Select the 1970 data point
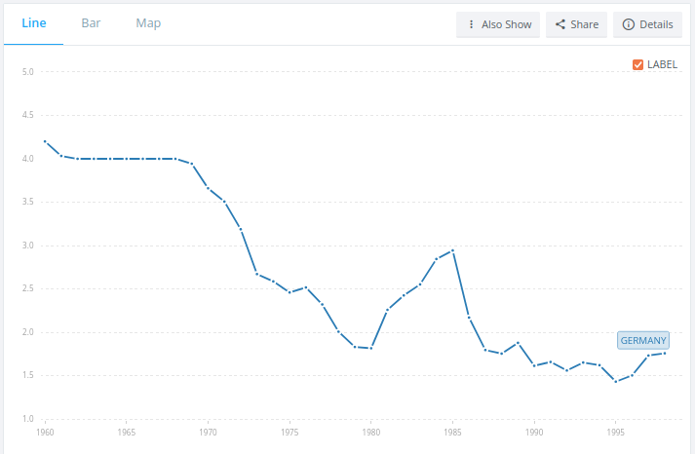Image resolution: width=695 pixels, height=454 pixels. [208, 187]
